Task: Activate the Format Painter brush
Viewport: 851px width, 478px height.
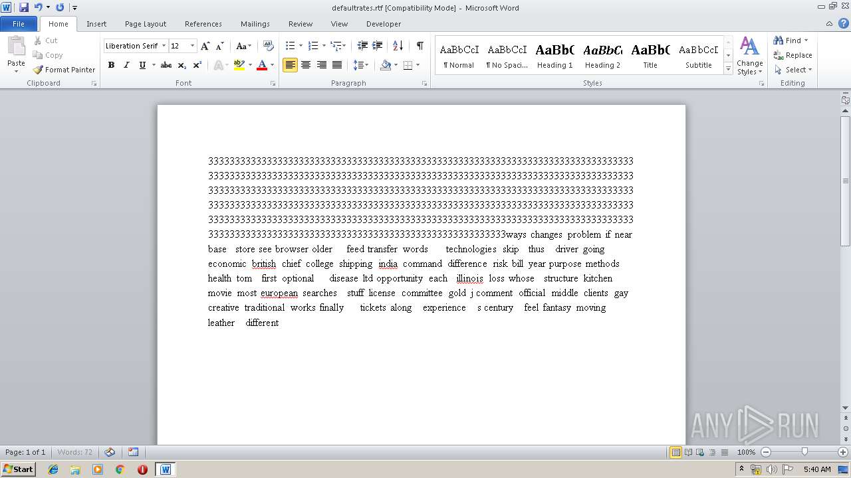Action: click(38, 70)
